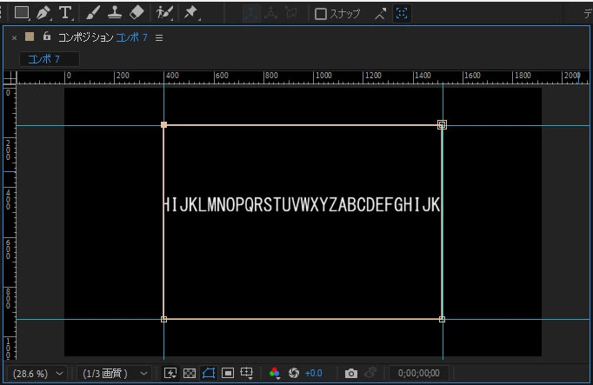Click the 600 mark on vertical ruler
The image size is (593, 385).
(x=8, y=249)
